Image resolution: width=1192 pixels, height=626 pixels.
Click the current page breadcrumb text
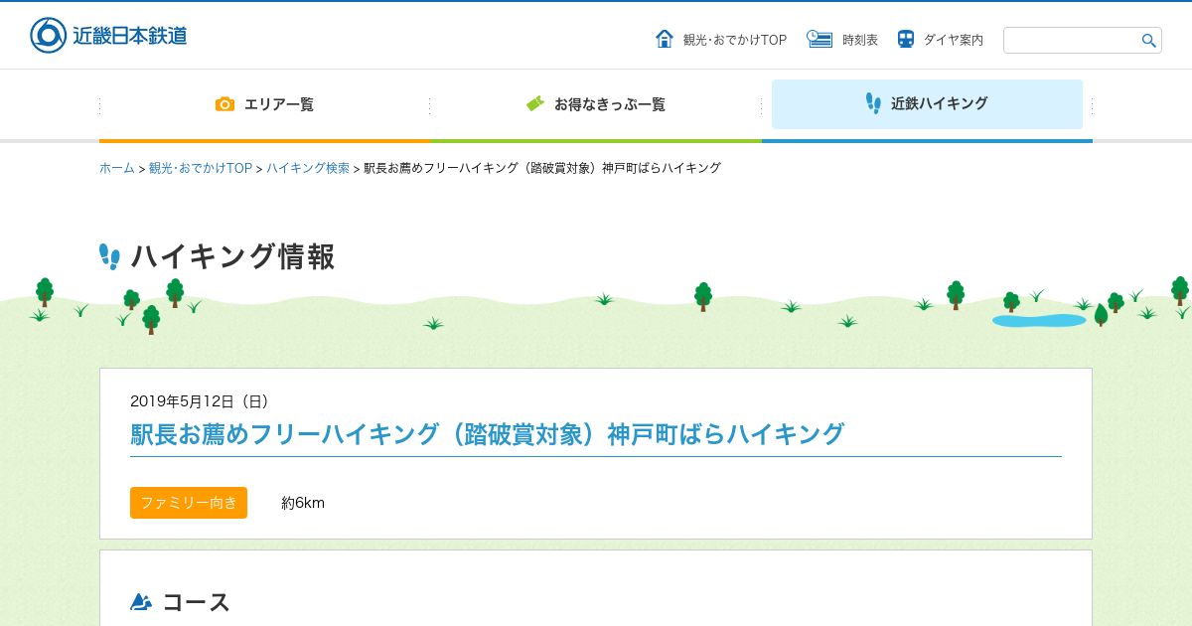542,168
